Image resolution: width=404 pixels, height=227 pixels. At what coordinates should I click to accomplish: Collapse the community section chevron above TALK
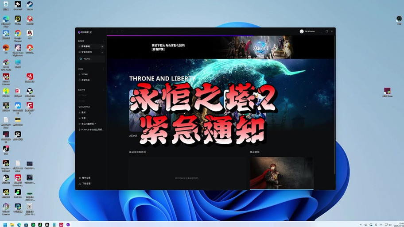(104, 90)
